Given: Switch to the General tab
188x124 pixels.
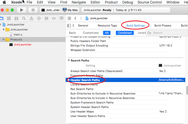Looking at the screenshot, I should point(83,25).
